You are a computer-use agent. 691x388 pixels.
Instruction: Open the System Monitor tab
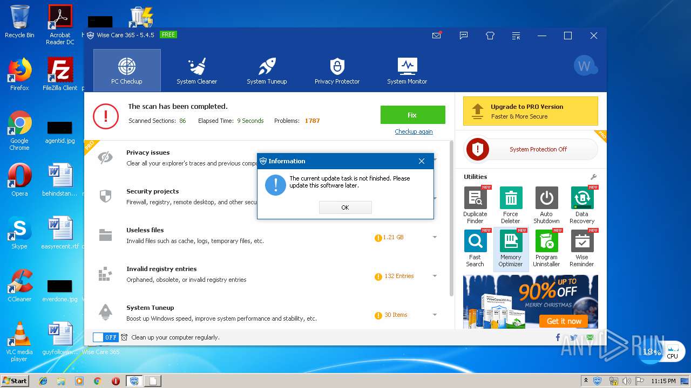[x=407, y=70]
